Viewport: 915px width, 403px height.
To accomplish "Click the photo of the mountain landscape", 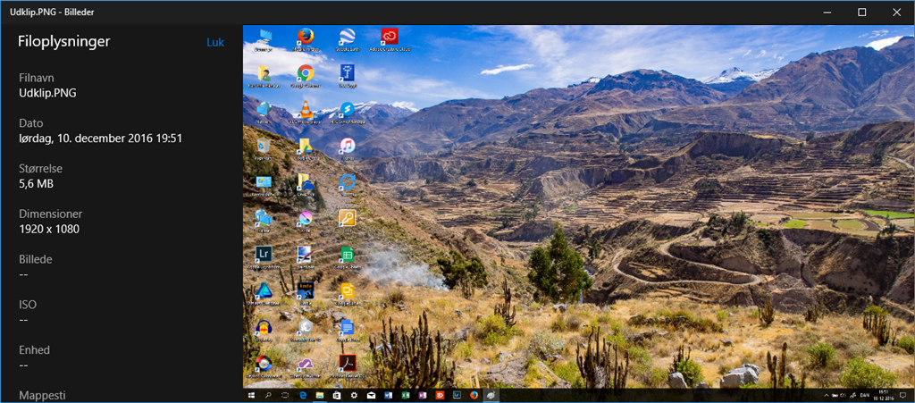I will pos(578,214).
